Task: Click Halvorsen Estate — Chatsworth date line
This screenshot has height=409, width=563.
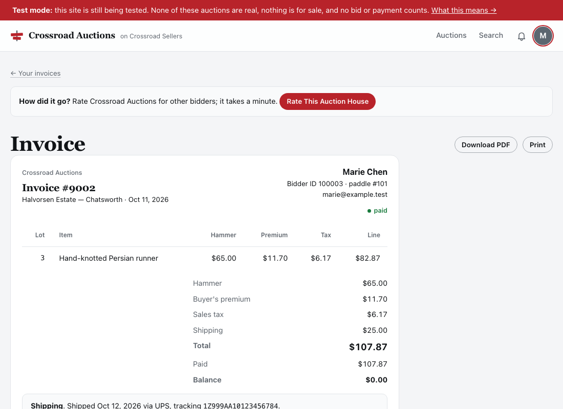Action: tap(95, 200)
